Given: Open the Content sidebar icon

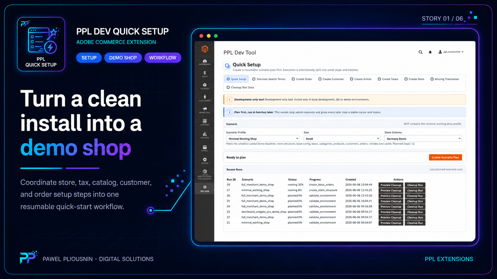Looking at the screenshot, I should point(205,122).
